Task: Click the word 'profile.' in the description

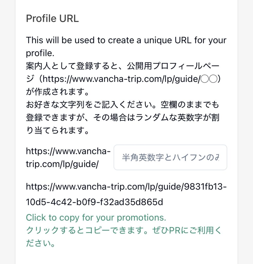Action: pyautogui.click(x=40, y=53)
